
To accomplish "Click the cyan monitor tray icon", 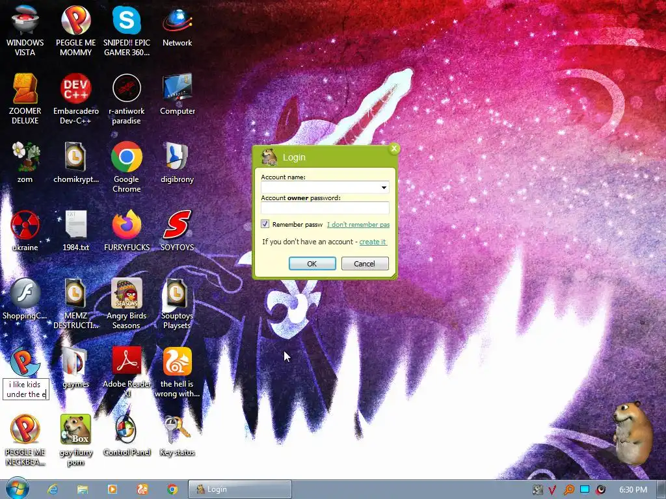I will pyautogui.click(x=585, y=489).
